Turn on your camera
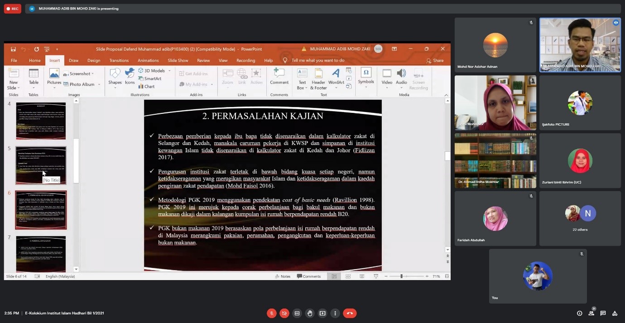 click(284, 313)
